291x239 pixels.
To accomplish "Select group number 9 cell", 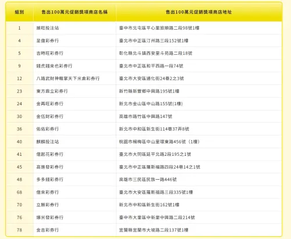I will [19, 66].
